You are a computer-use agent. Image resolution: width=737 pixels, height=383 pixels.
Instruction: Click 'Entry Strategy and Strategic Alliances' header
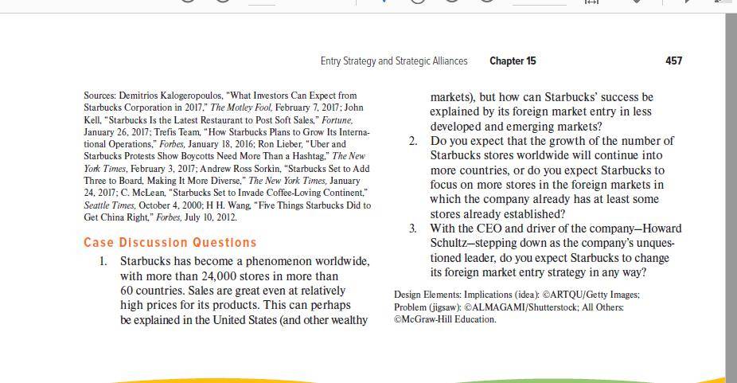click(394, 61)
